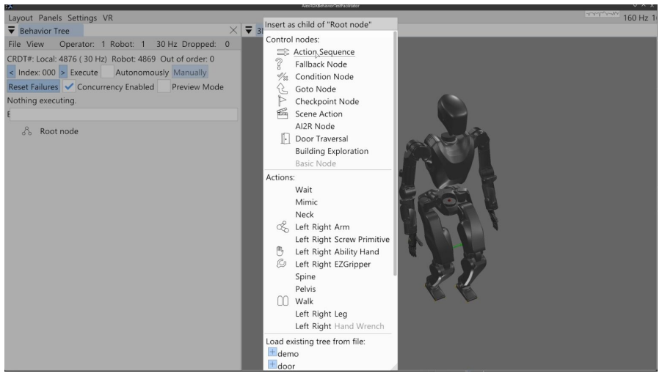The height and width of the screenshot is (376, 662).
Task: Add Left Right EZGripper action
Action: pyautogui.click(x=332, y=265)
